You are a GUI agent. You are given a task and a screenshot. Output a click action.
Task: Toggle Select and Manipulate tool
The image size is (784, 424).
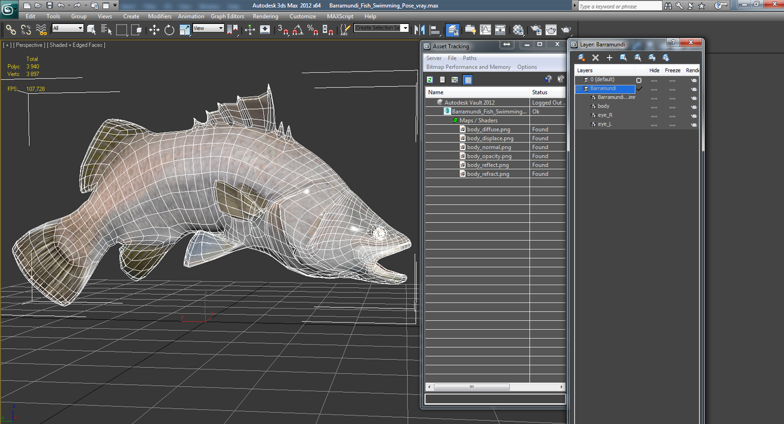coord(250,30)
